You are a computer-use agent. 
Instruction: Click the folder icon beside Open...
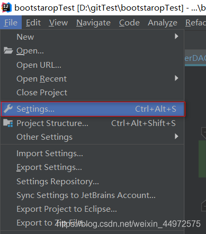[x=8, y=50]
